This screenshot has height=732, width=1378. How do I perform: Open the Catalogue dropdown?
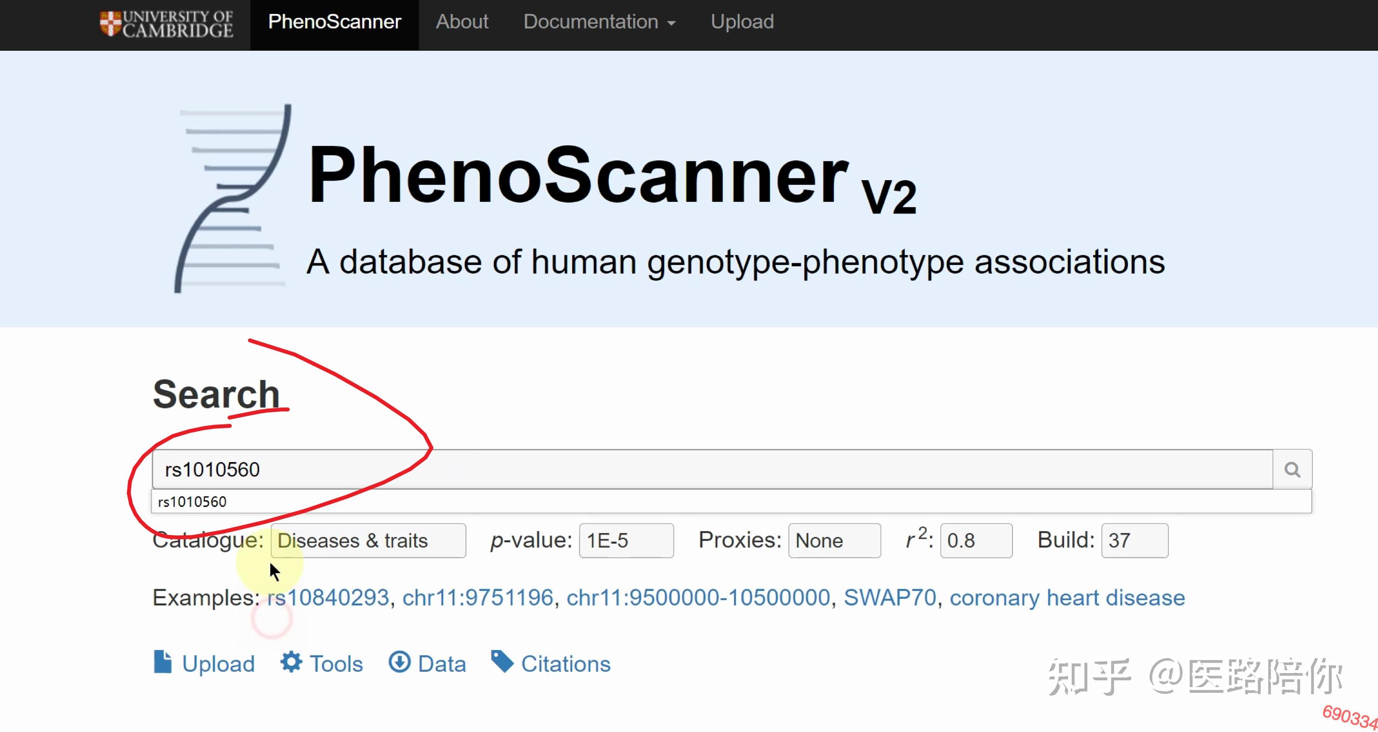point(368,540)
